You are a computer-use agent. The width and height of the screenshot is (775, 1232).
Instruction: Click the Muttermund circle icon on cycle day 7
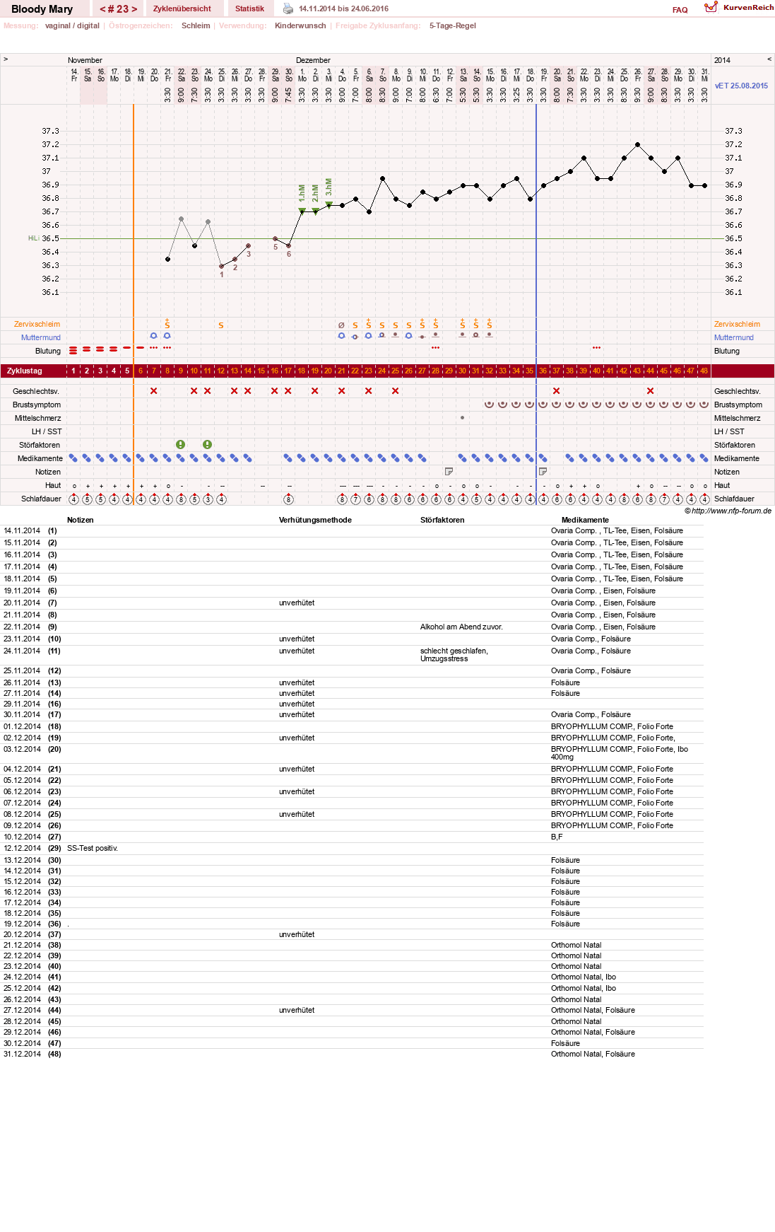154,336
